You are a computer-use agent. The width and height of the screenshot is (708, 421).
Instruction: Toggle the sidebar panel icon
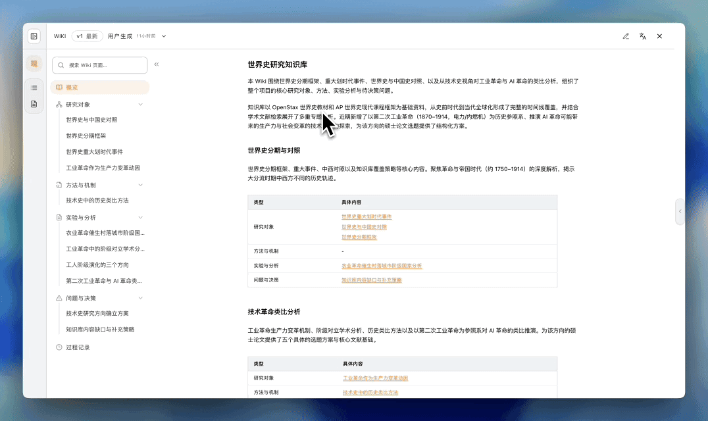point(34,36)
